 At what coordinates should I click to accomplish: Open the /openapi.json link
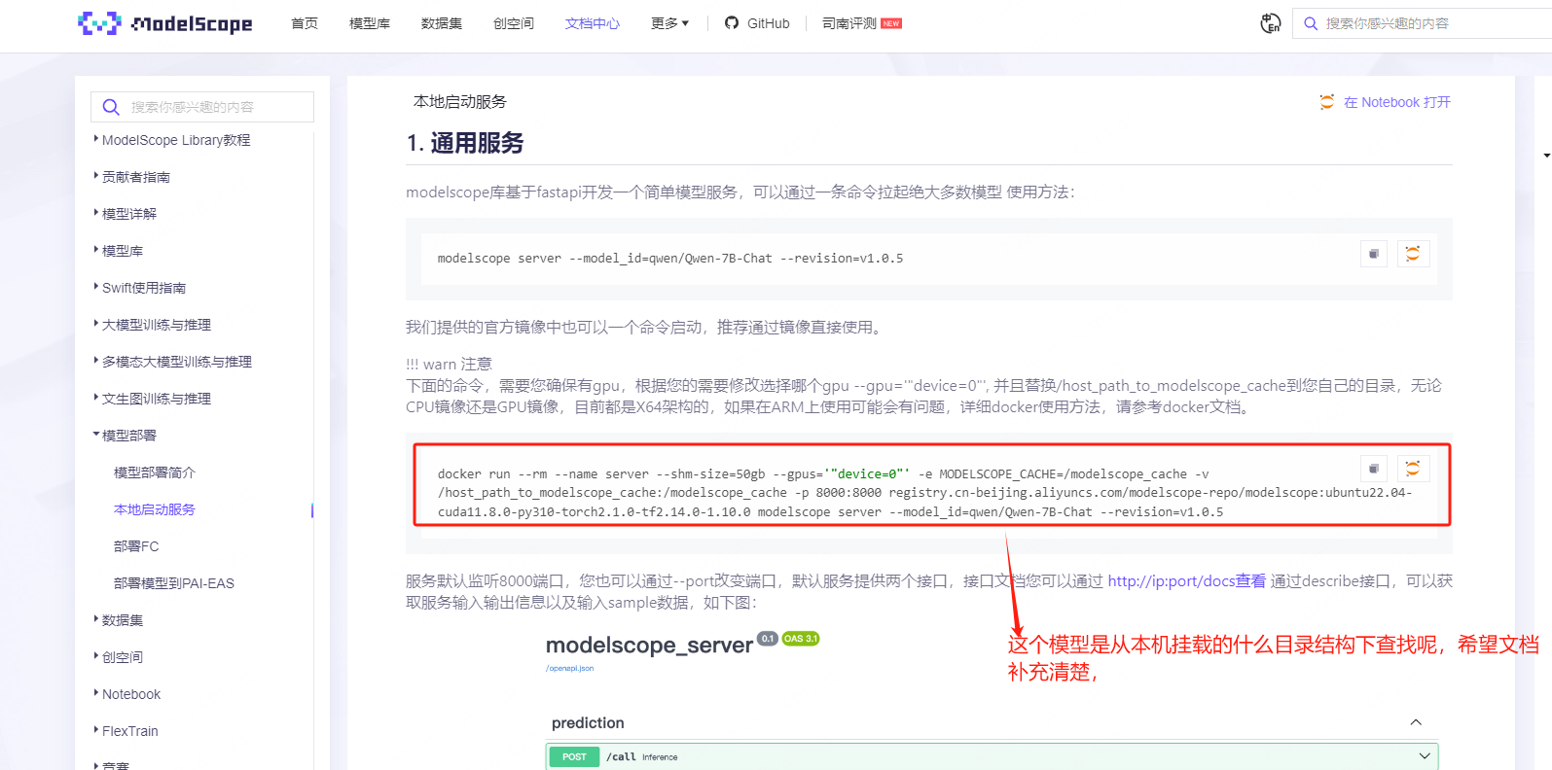[570, 668]
